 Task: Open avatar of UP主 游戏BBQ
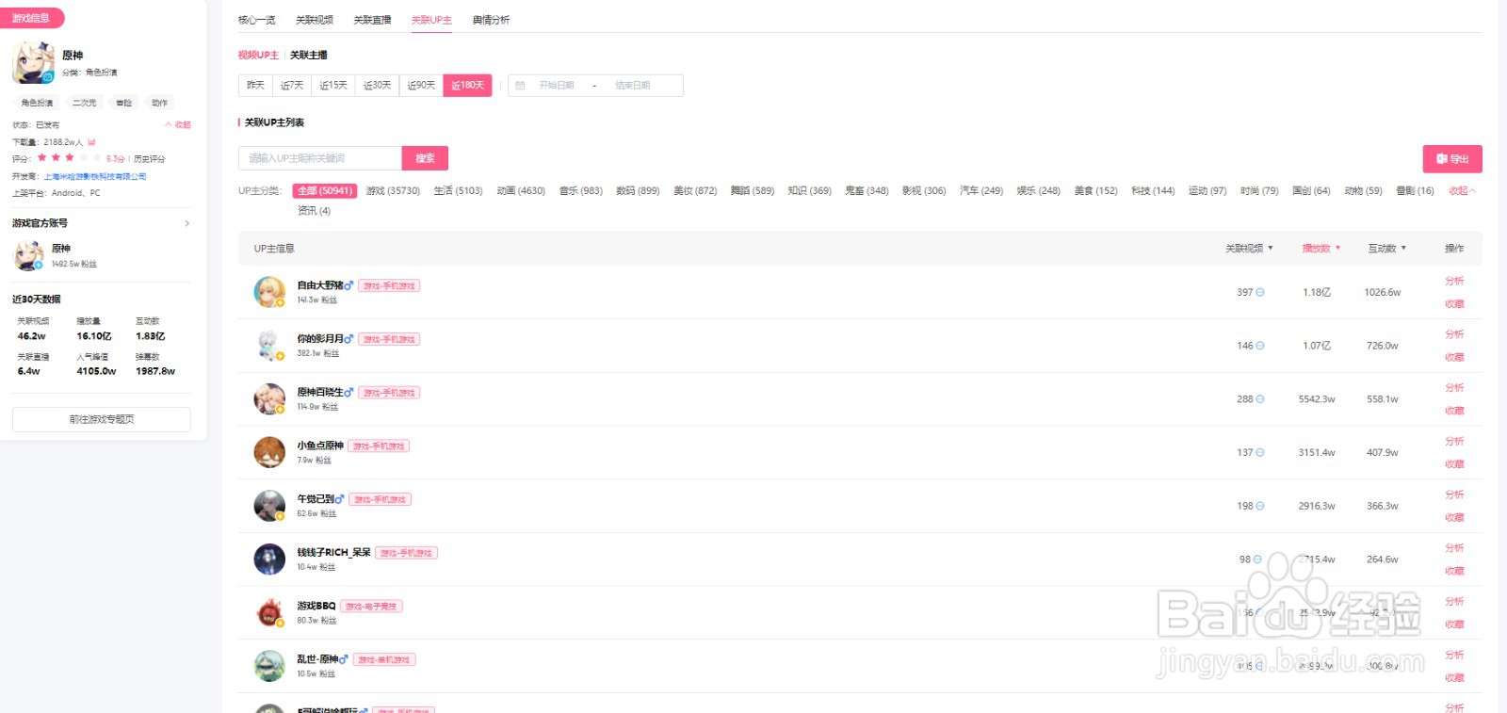click(x=269, y=612)
